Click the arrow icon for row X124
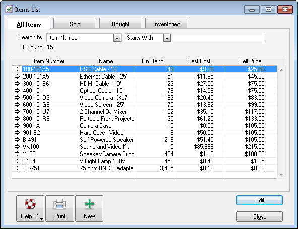This screenshot has height=229, width=298. pos(17,161)
